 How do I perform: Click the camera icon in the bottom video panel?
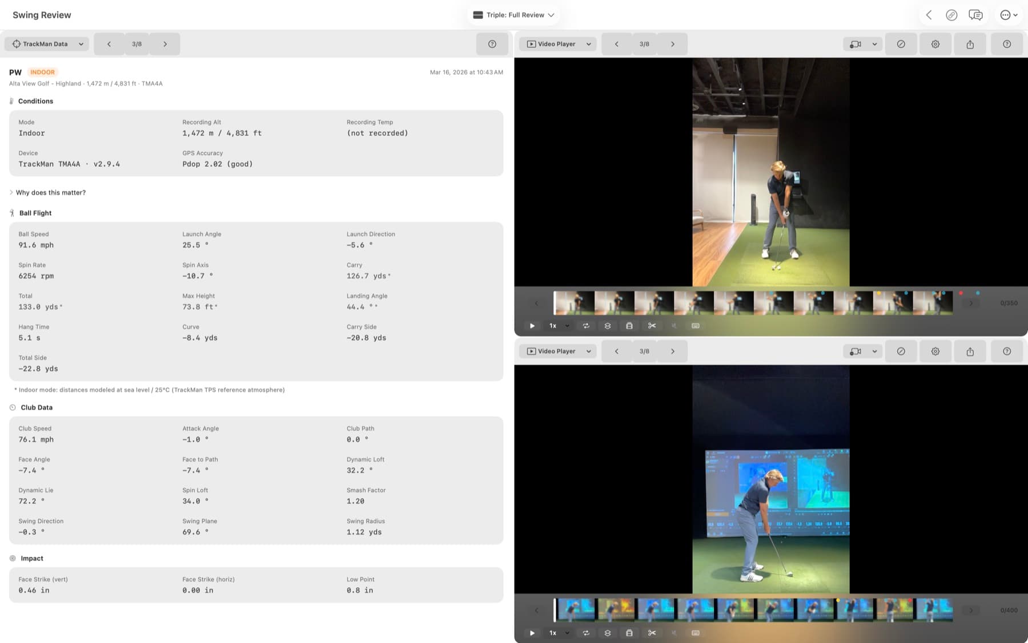(855, 351)
